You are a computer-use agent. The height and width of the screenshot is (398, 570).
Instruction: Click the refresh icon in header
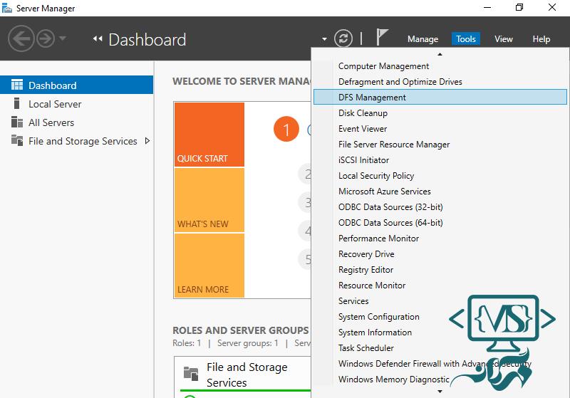point(343,38)
